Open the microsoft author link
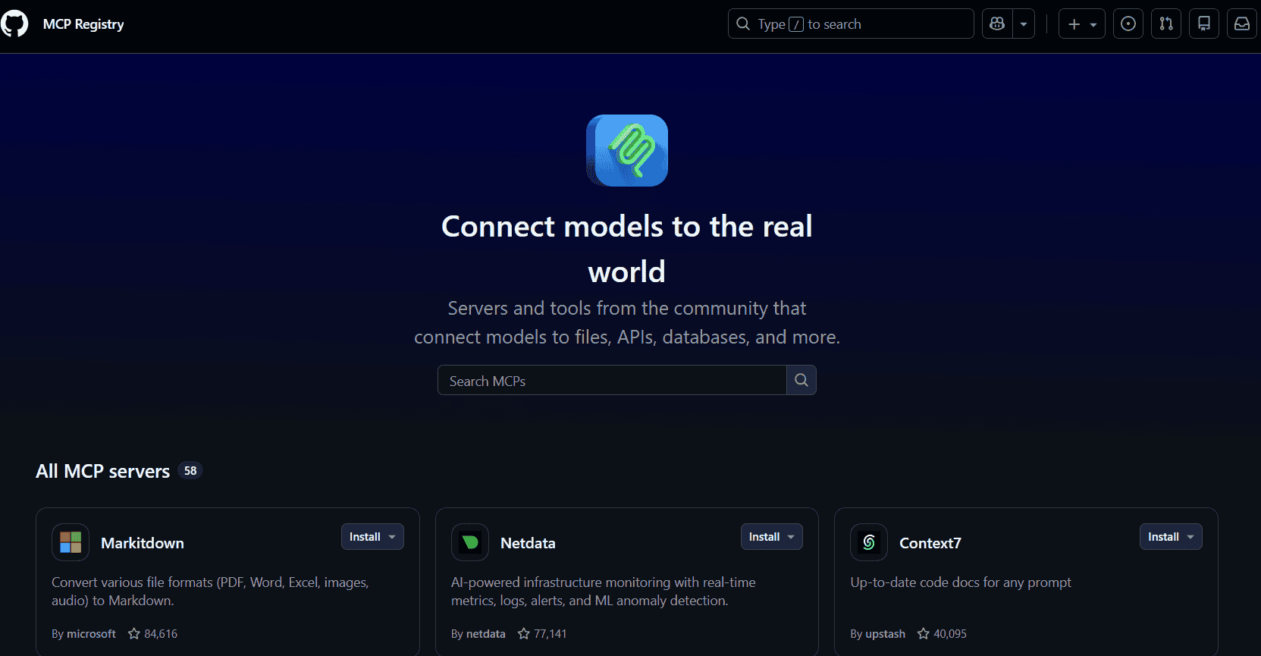The height and width of the screenshot is (656, 1261). click(91, 634)
